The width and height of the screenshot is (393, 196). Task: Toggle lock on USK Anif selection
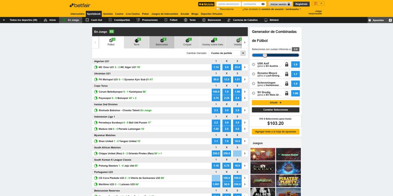pyautogui.click(x=287, y=64)
